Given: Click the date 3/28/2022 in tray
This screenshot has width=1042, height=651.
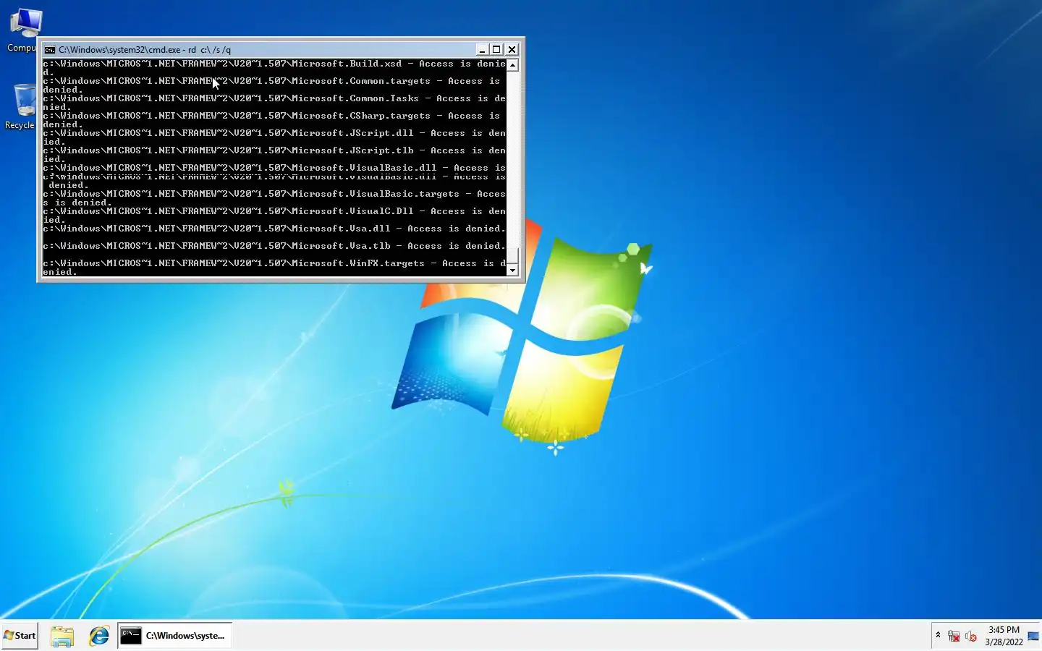Looking at the screenshot, I should pyautogui.click(x=1004, y=642).
